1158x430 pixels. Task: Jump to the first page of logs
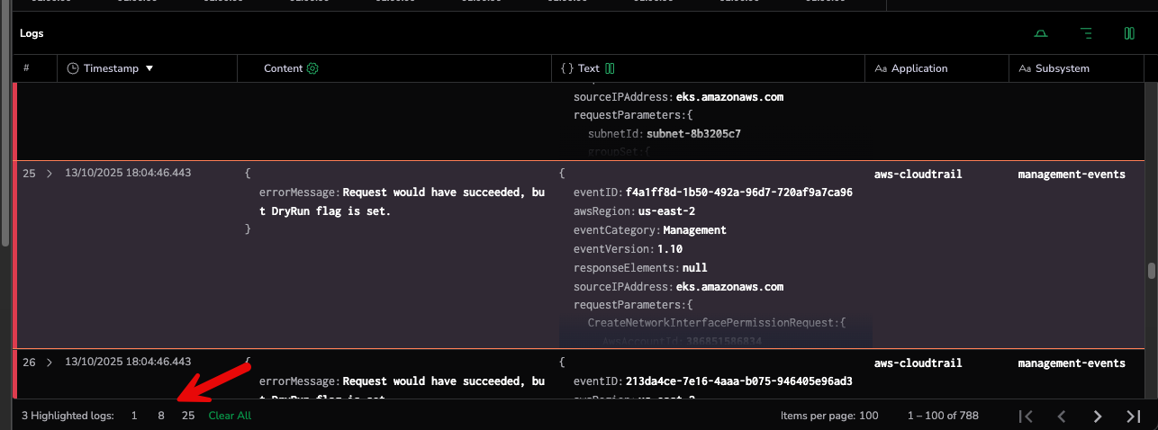click(1026, 416)
